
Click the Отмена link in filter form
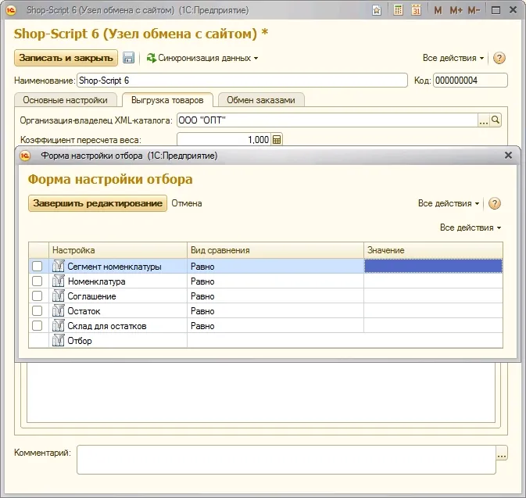(187, 203)
